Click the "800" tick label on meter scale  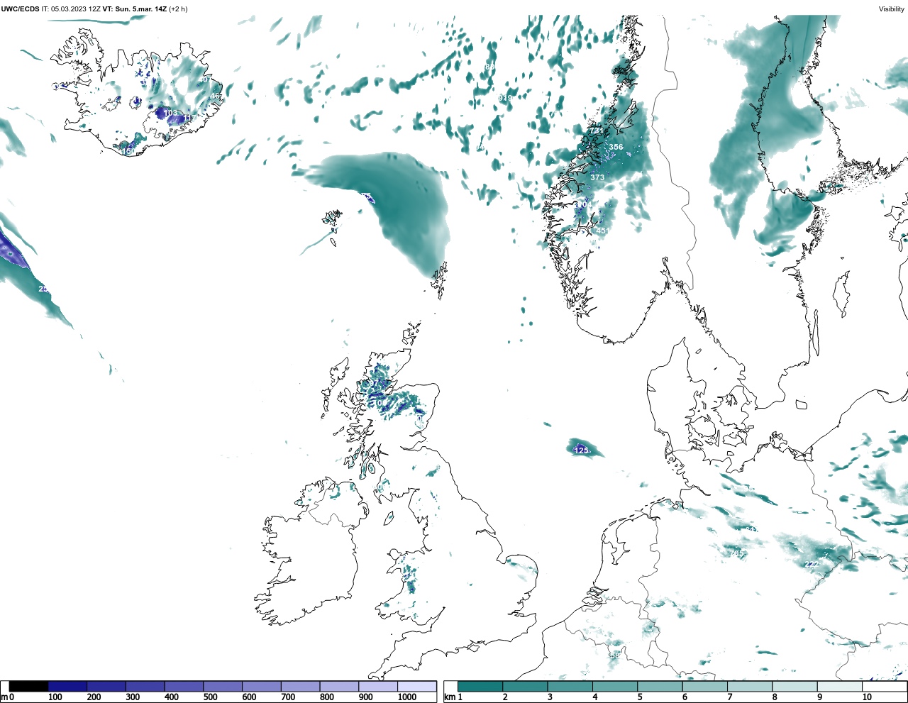click(x=326, y=697)
